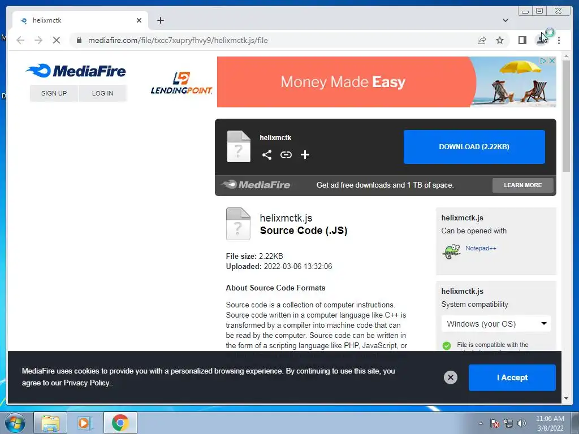Bookmark this page with the star icon
Screen dimensions: 579x434
click(x=500, y=40)
